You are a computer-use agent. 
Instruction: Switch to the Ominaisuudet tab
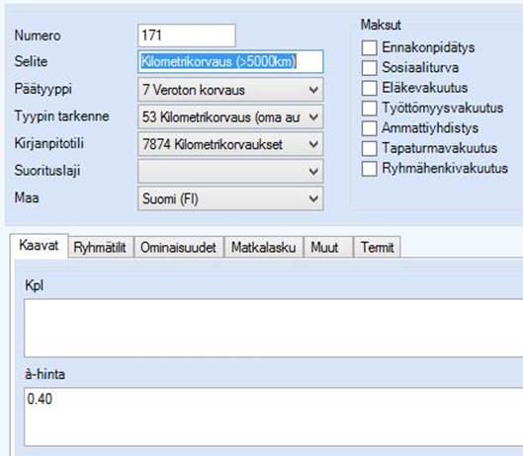pos(178,247)
